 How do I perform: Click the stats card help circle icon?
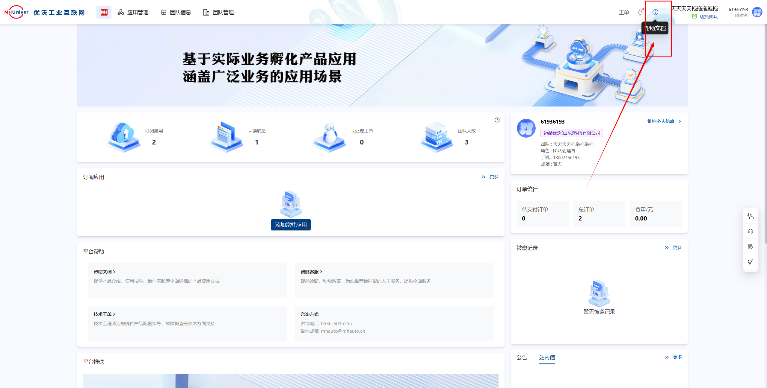(497, 120)
